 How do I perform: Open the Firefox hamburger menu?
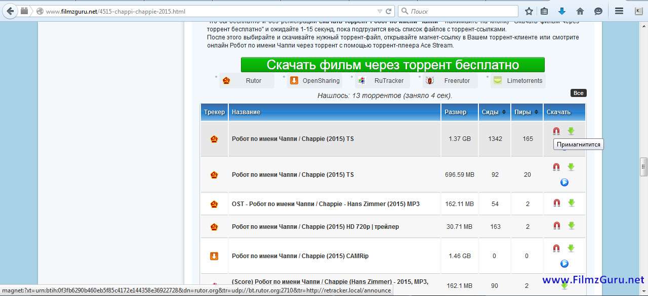point(619,11)
